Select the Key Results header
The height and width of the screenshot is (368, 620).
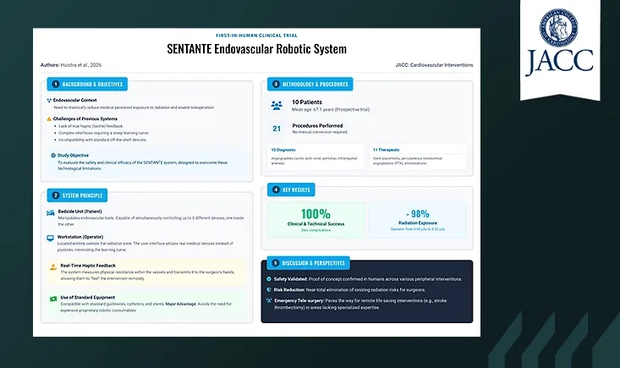click(x=291, y=189)
